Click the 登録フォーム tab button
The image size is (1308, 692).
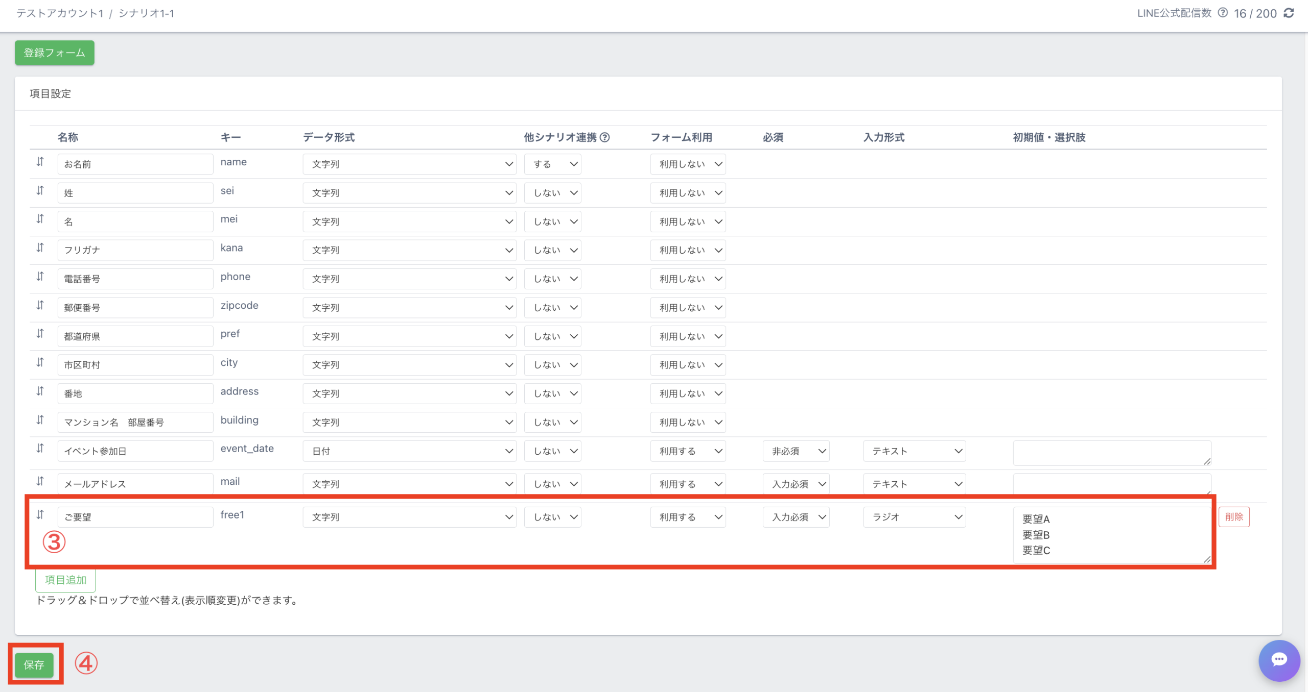point(55,53)
